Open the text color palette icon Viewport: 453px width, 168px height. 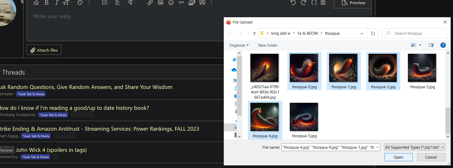pyautogui.click(x=80, y=3)
